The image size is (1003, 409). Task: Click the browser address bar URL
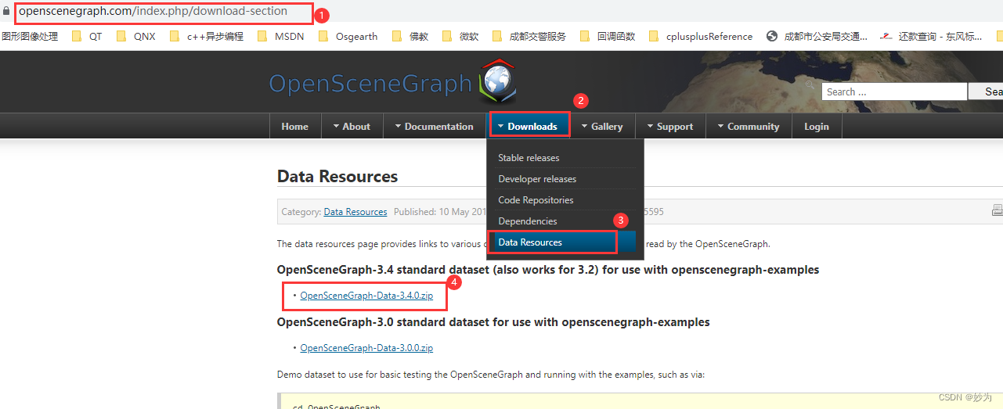coord(153,11)
